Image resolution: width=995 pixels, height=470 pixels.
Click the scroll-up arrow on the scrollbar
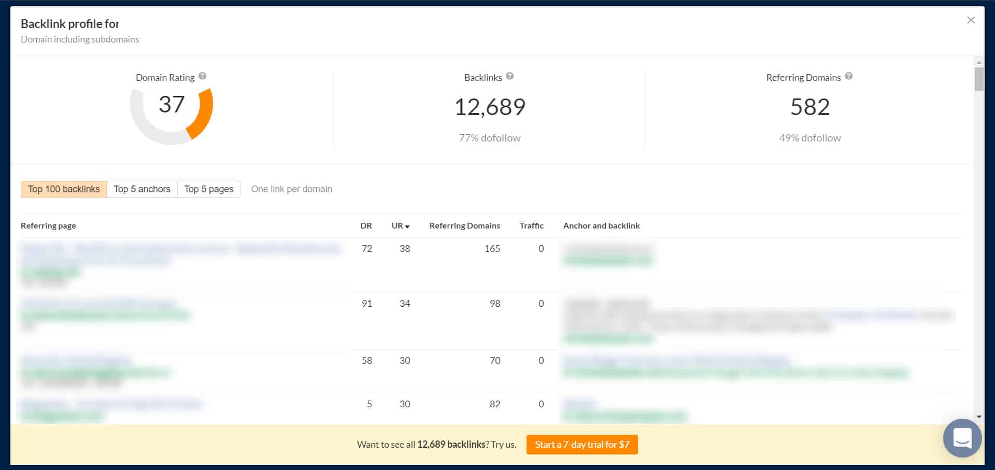pyautogui.click(x=979, y=62)
